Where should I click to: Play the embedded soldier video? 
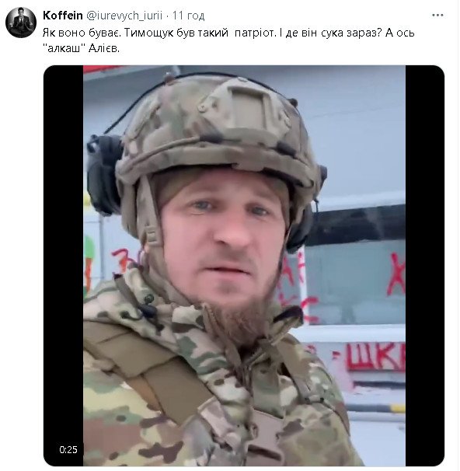click(x=244, y=266)
